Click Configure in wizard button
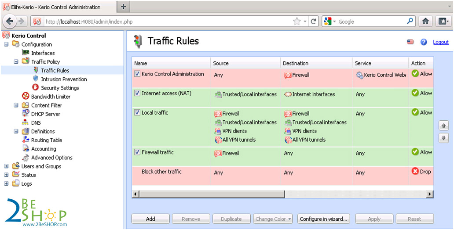Image resolution: width=454 pixels, height=230 pixels. (x=324, y=219)
